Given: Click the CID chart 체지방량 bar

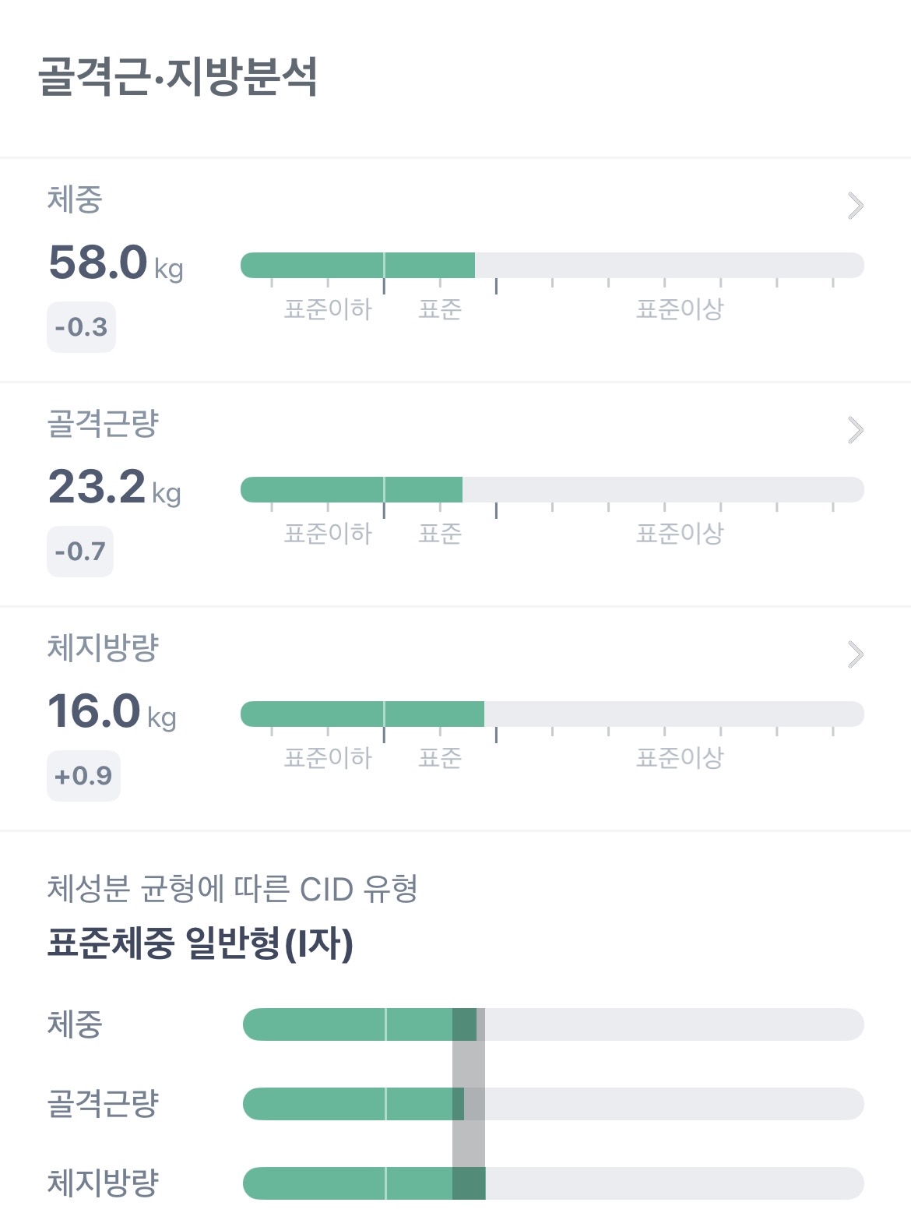Looking at the screenshot, I should pos(553,1183).
